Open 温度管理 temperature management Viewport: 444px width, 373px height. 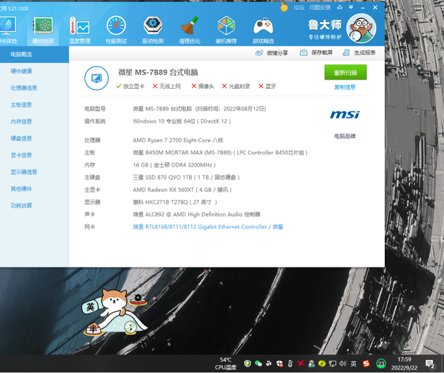pyautogui.click(x=80, y=30)
